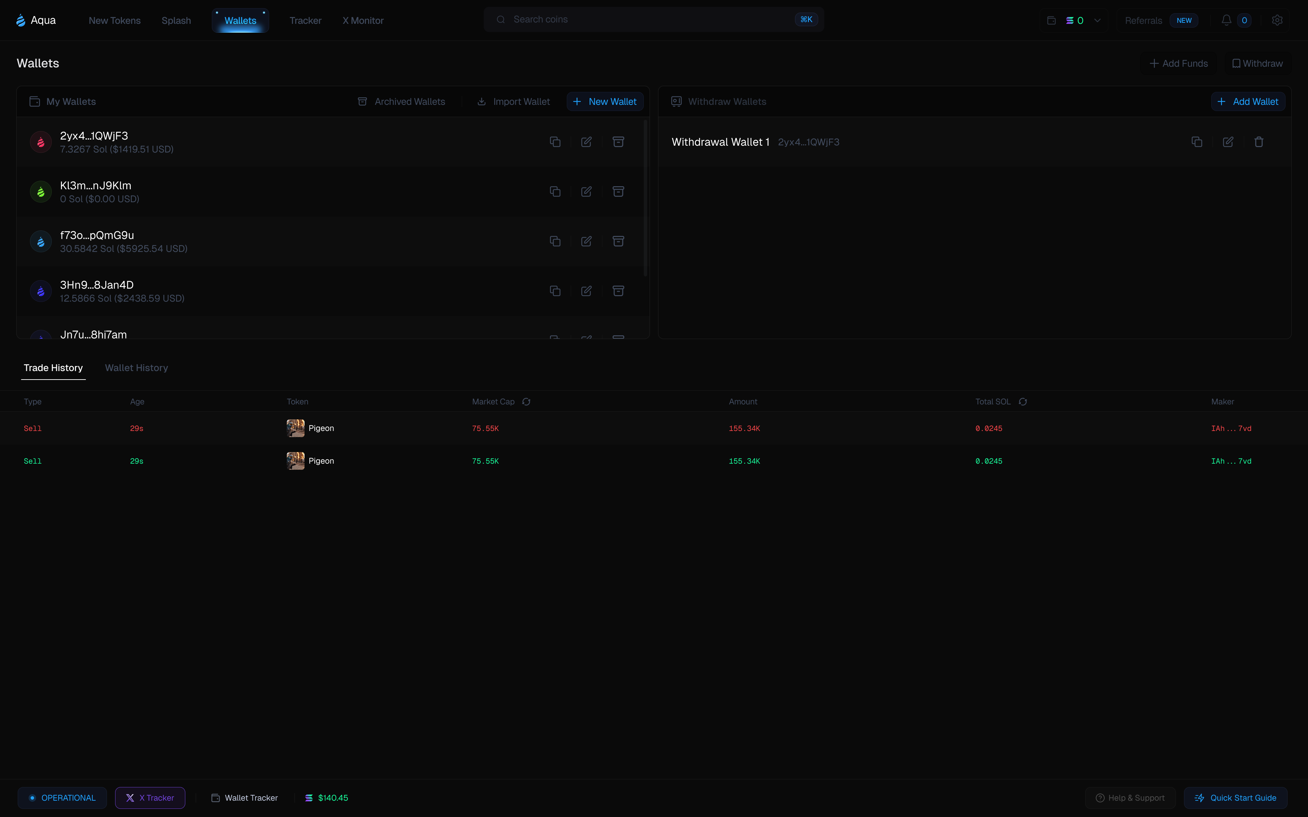Screen dimensions: 1308x817
Task: Open the Tracker nav tab
Action: (x=305, y=20)
